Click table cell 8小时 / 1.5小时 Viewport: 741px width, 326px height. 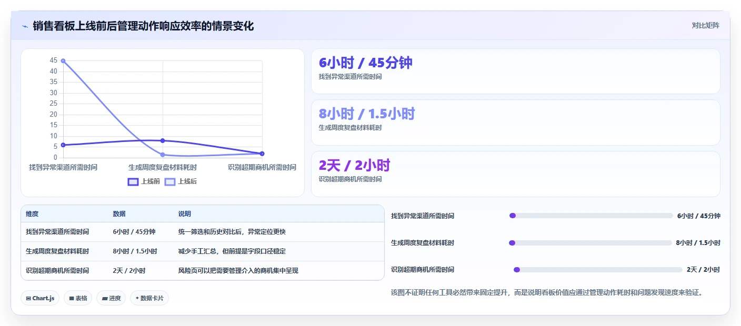[x=135, y=251]
